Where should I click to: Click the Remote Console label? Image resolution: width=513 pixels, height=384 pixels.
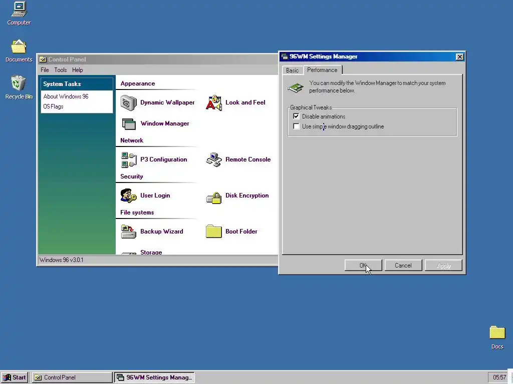click(x=248, y=159)
